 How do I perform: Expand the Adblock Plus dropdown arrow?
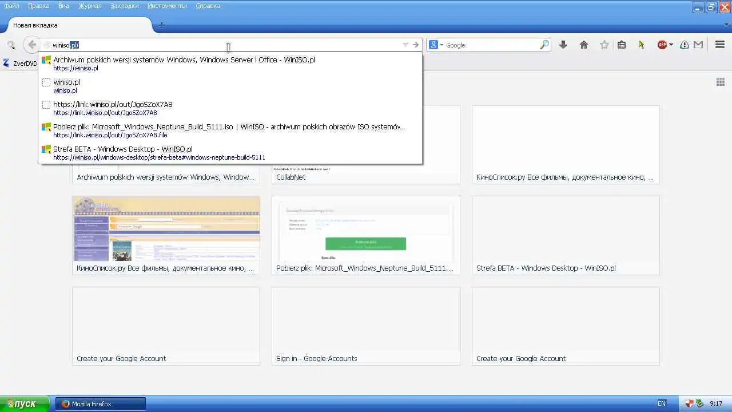point(671,45)
